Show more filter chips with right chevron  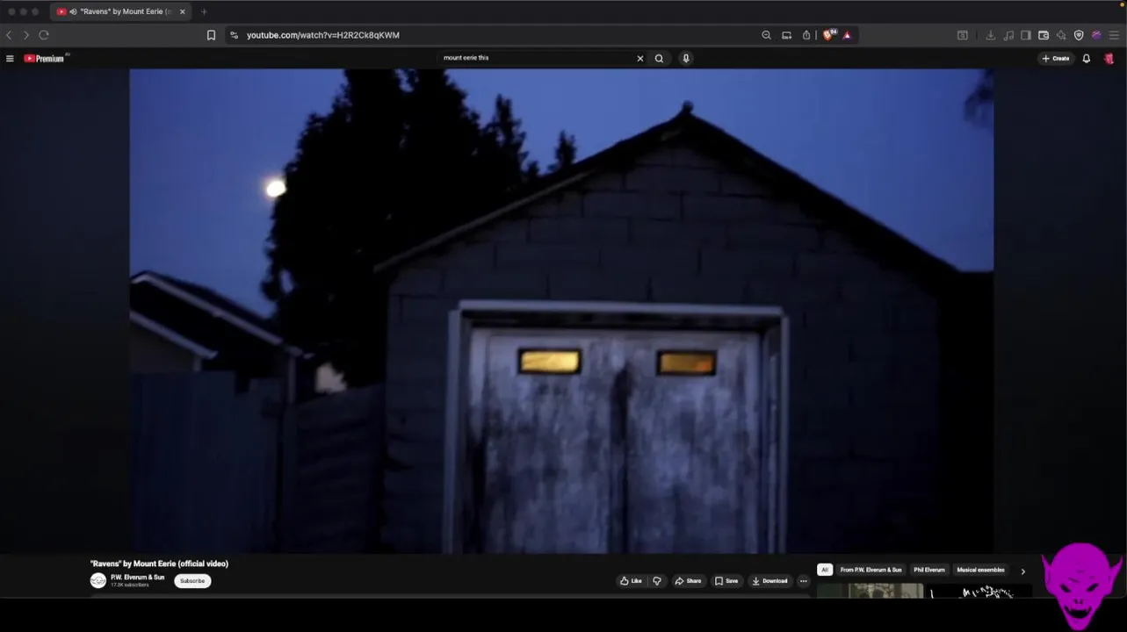tap(1022, 571)
